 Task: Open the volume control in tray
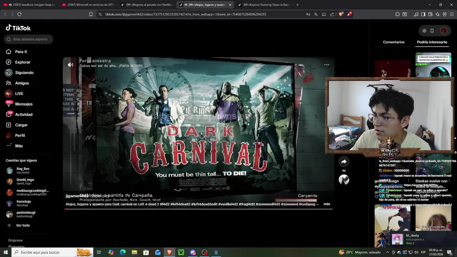point(416,252)
